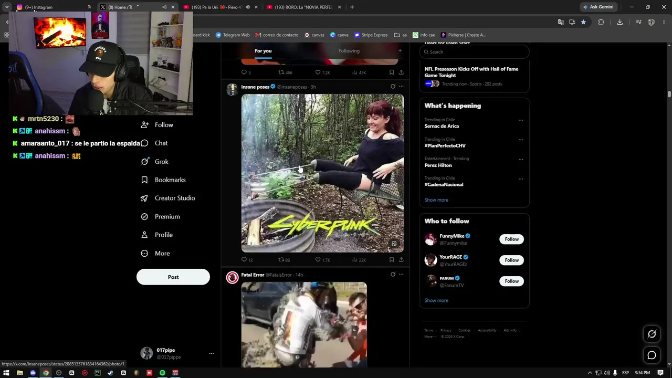Open the #CadenaNacional trend
The width and height of the screenshot is (672, 378).
click(444, 185)
